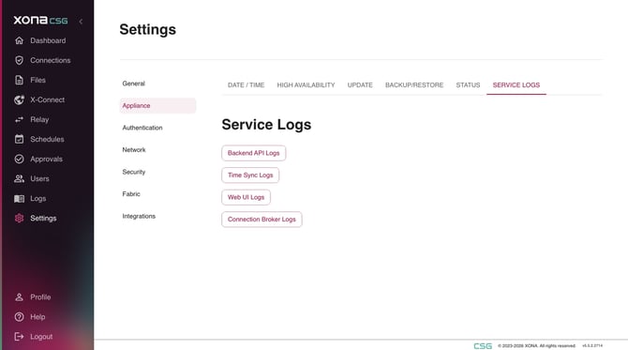Image resolution: width=628 pixels, height=350 pixels.
Task: Click the Service Logs heading
Action: coord(266,124)
